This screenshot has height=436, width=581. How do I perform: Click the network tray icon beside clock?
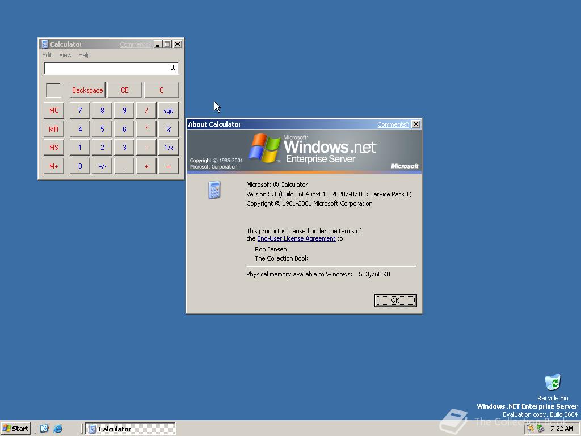point(541,429)
